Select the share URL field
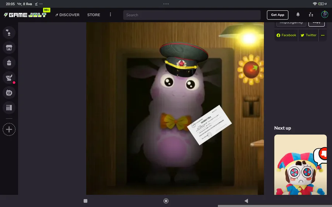 291,24
